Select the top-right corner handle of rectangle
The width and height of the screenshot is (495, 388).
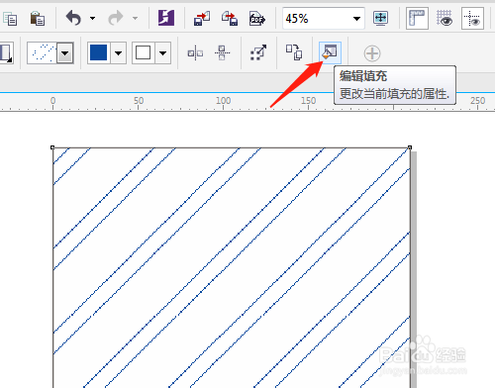(x=410, y=147)
